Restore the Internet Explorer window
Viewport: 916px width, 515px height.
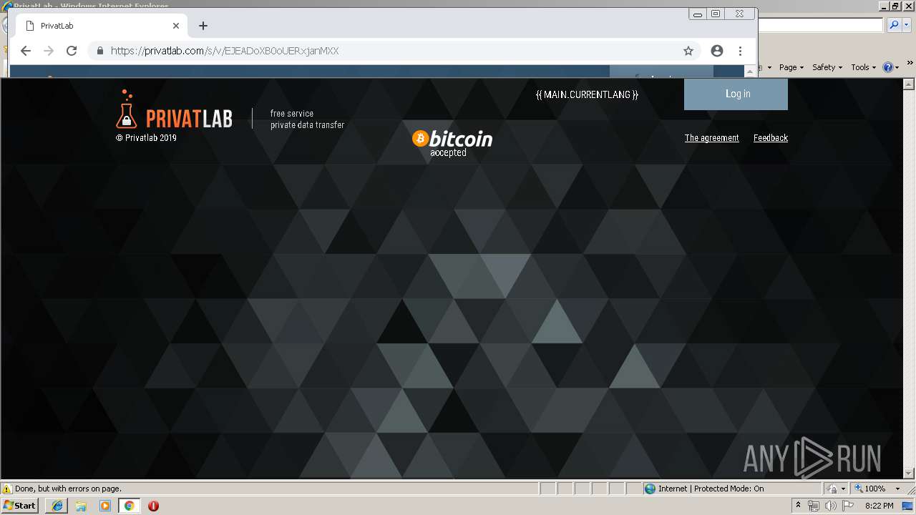(895, 6)
